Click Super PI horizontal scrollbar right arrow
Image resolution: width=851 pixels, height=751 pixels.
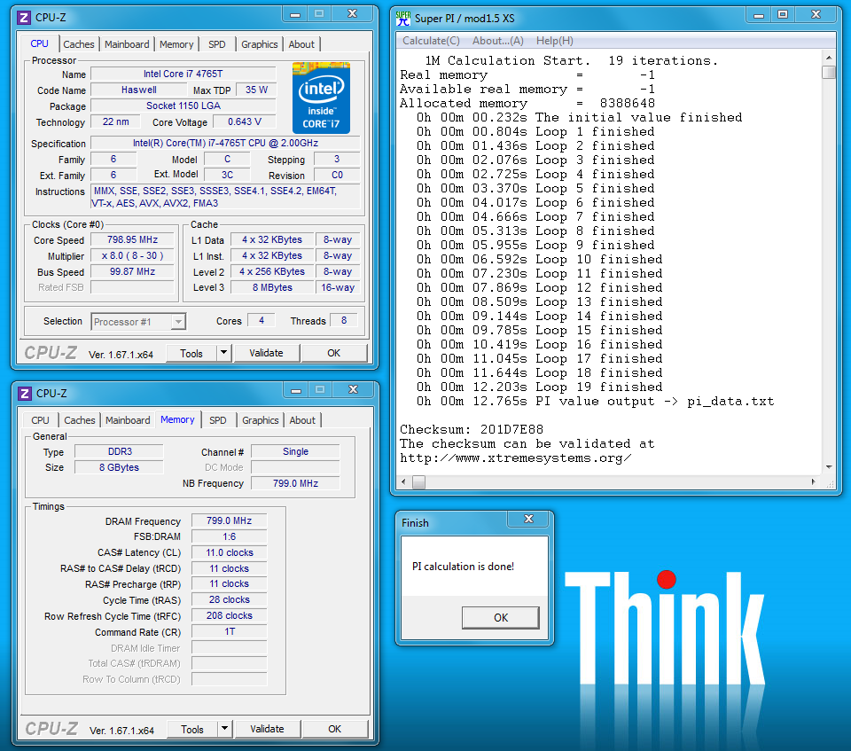[813, 481]
